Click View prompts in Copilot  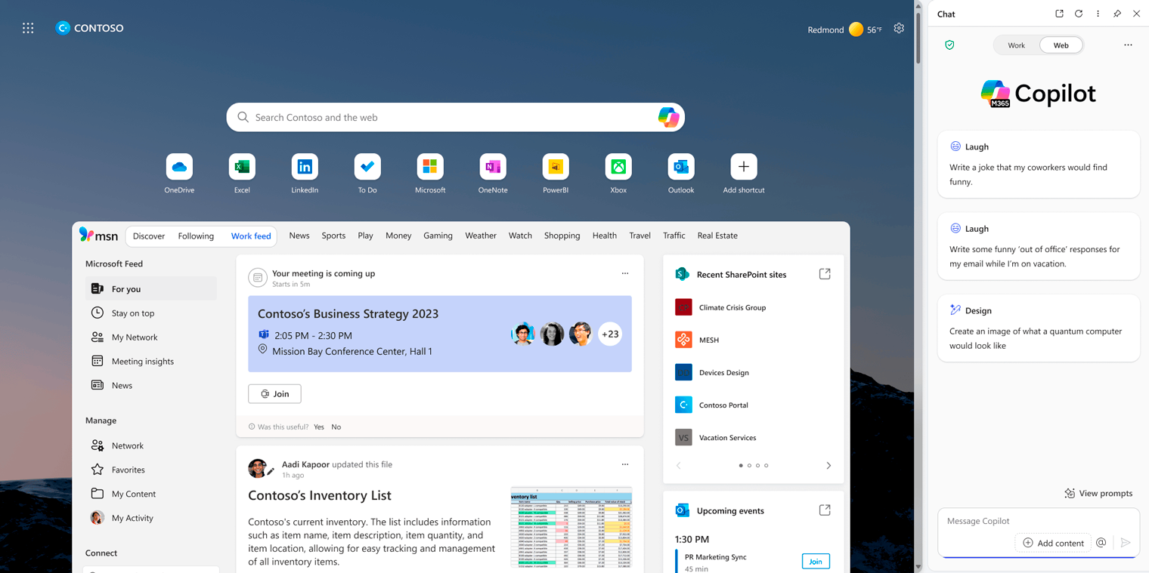[1098, 493]
